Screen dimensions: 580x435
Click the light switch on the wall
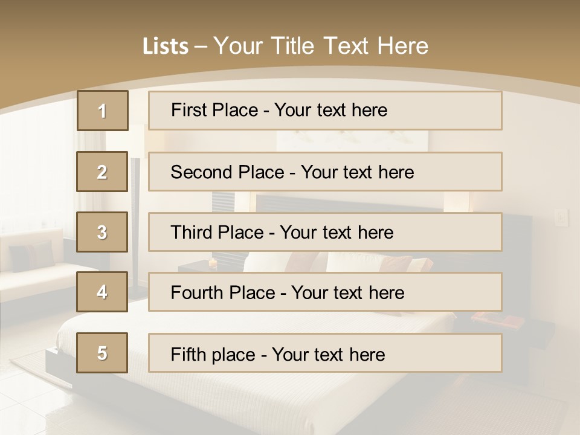pyautogui.click(x=562, y=217)
